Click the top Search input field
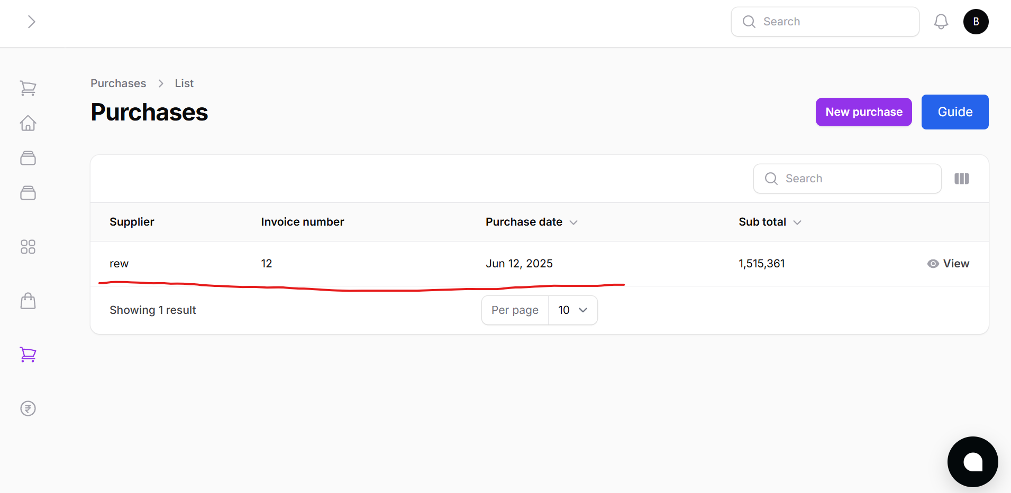Viewport: 1011px width, 493px height. tap(825, 22)
